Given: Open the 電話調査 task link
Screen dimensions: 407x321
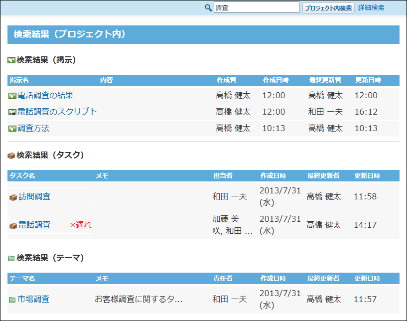Looking at the screenshot, I should pos(34,225).
